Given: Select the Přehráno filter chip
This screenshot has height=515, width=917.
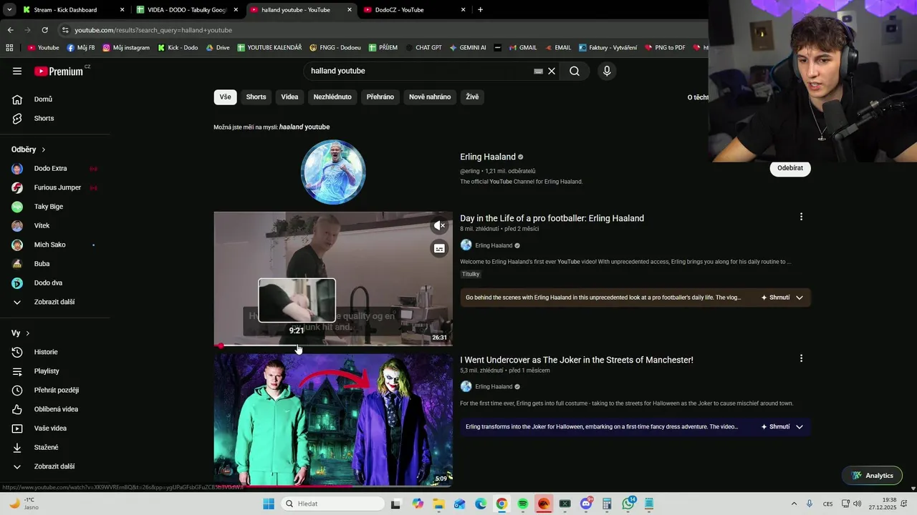Looking at the screenshot, I should [x=380, y=97].
